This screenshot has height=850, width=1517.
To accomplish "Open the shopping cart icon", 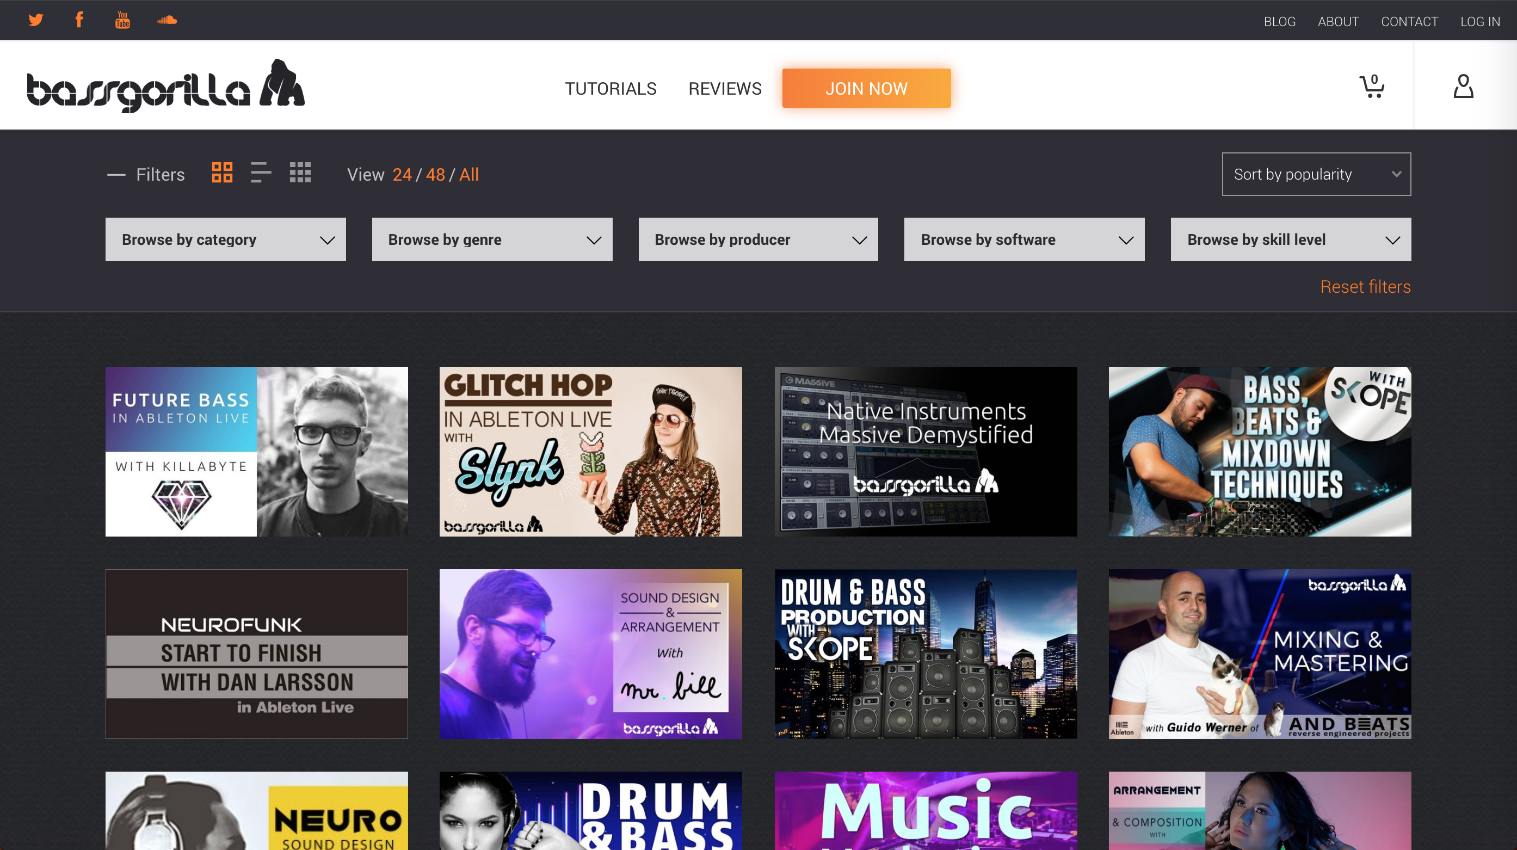I will (x=1372, y=86).
